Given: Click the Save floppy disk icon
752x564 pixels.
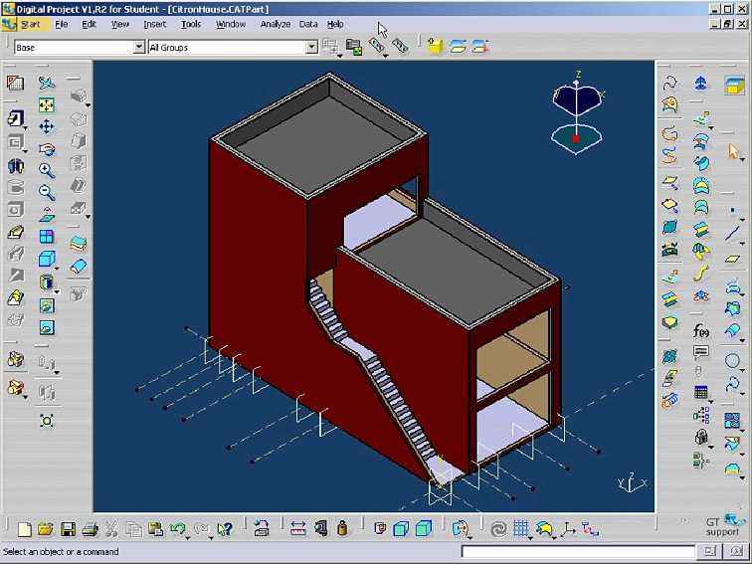Looking at the screenshot, I should [68, 529].
